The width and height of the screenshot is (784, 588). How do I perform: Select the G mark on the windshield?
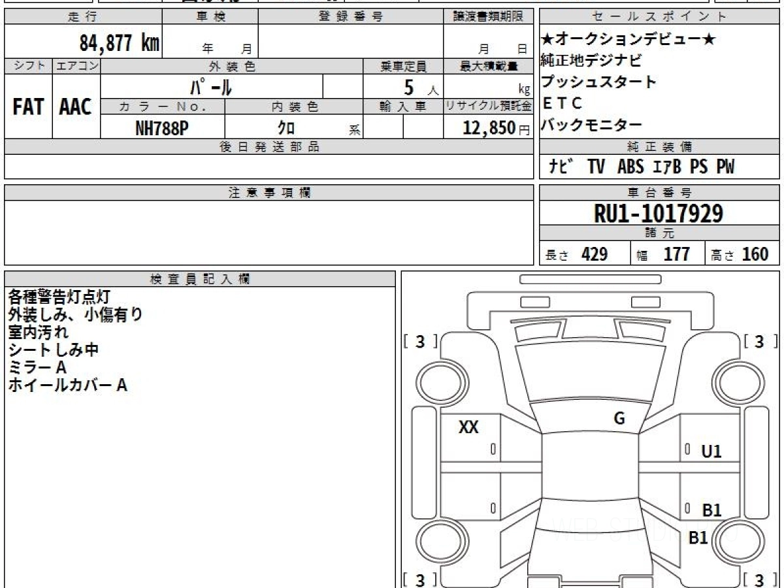coord(619,419)
